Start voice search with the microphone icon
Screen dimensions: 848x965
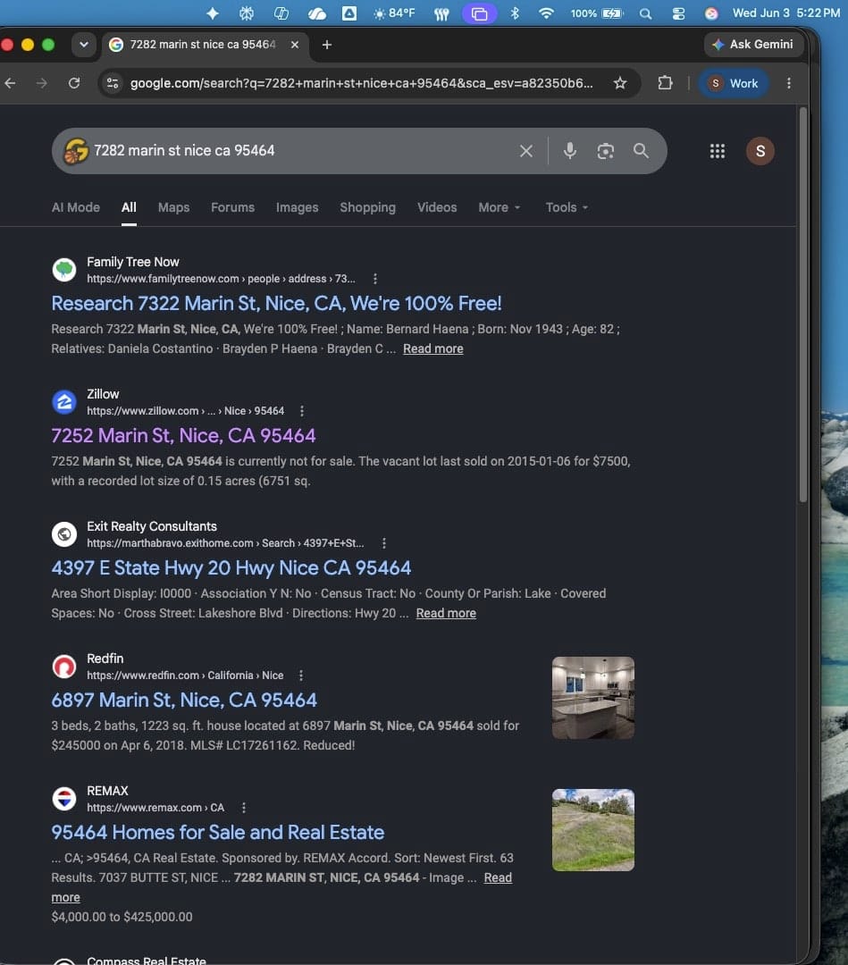570,151
